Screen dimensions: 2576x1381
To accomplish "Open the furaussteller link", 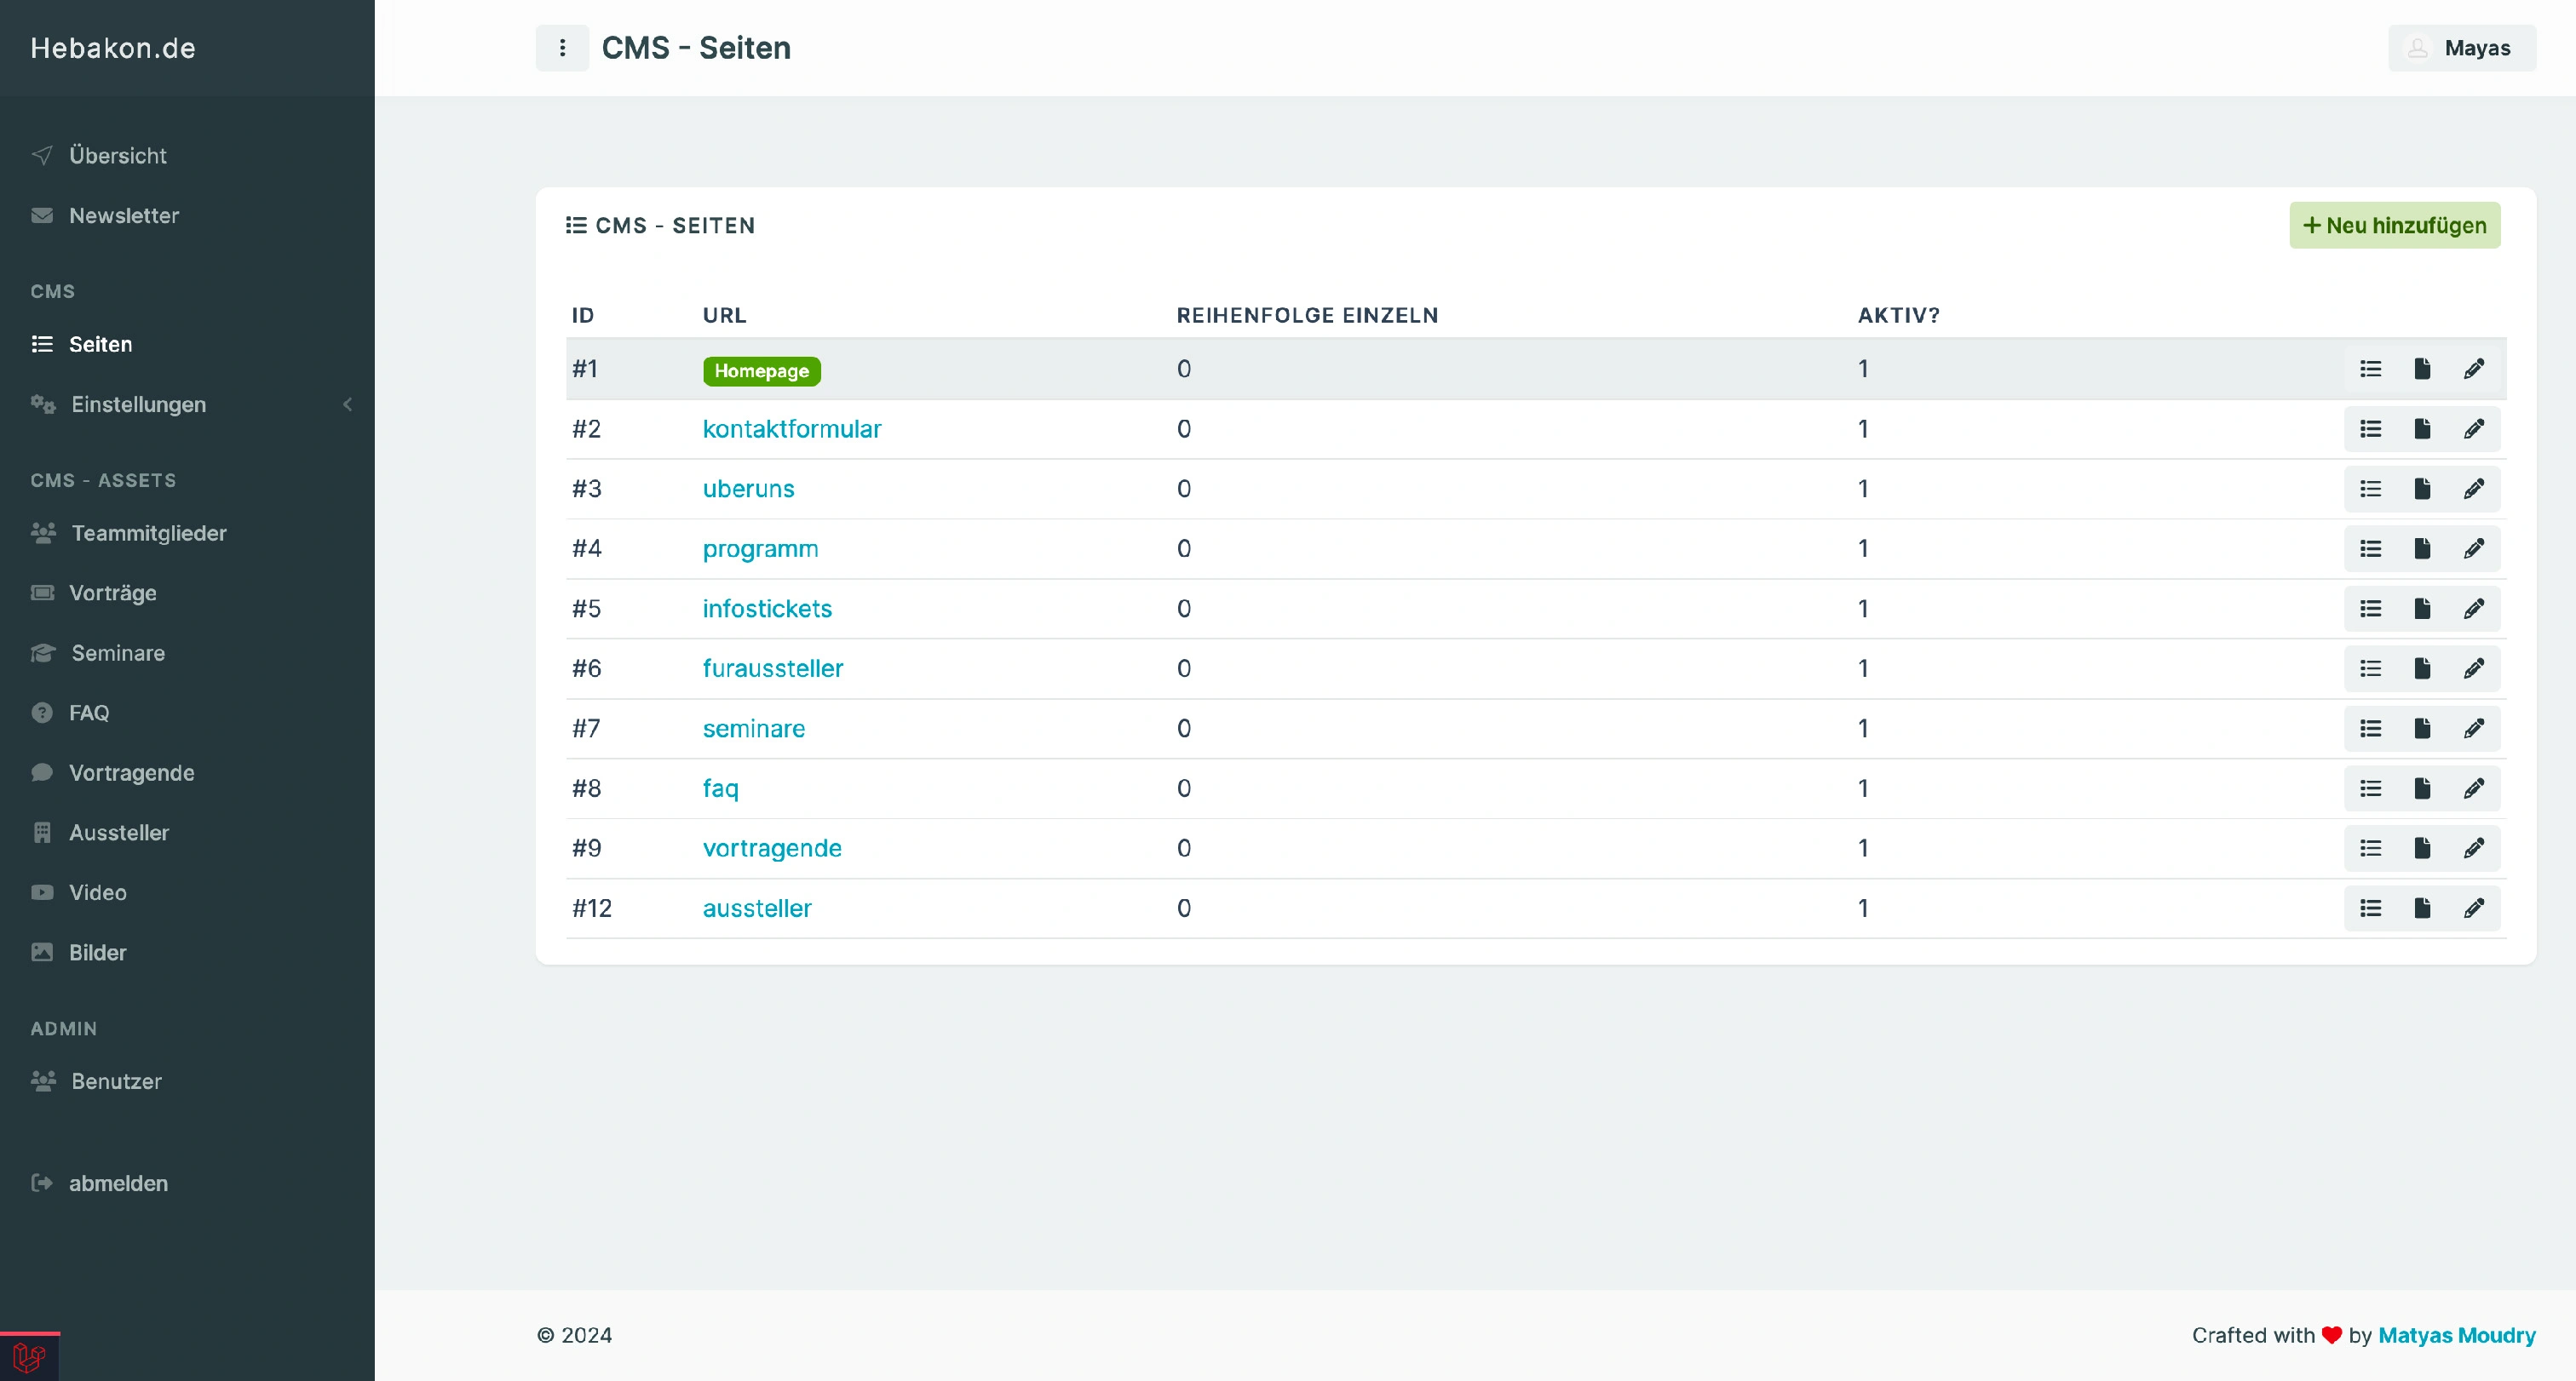I will click(773, 668).
